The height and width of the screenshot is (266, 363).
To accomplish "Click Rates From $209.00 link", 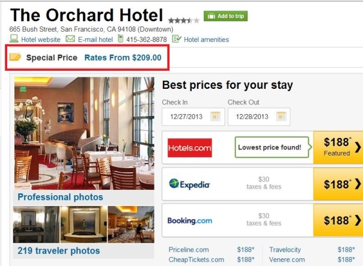I will (123, 58).
